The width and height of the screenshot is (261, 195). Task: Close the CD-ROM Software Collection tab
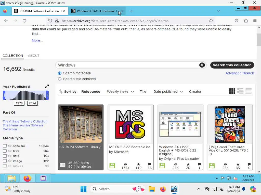point(64,11)
